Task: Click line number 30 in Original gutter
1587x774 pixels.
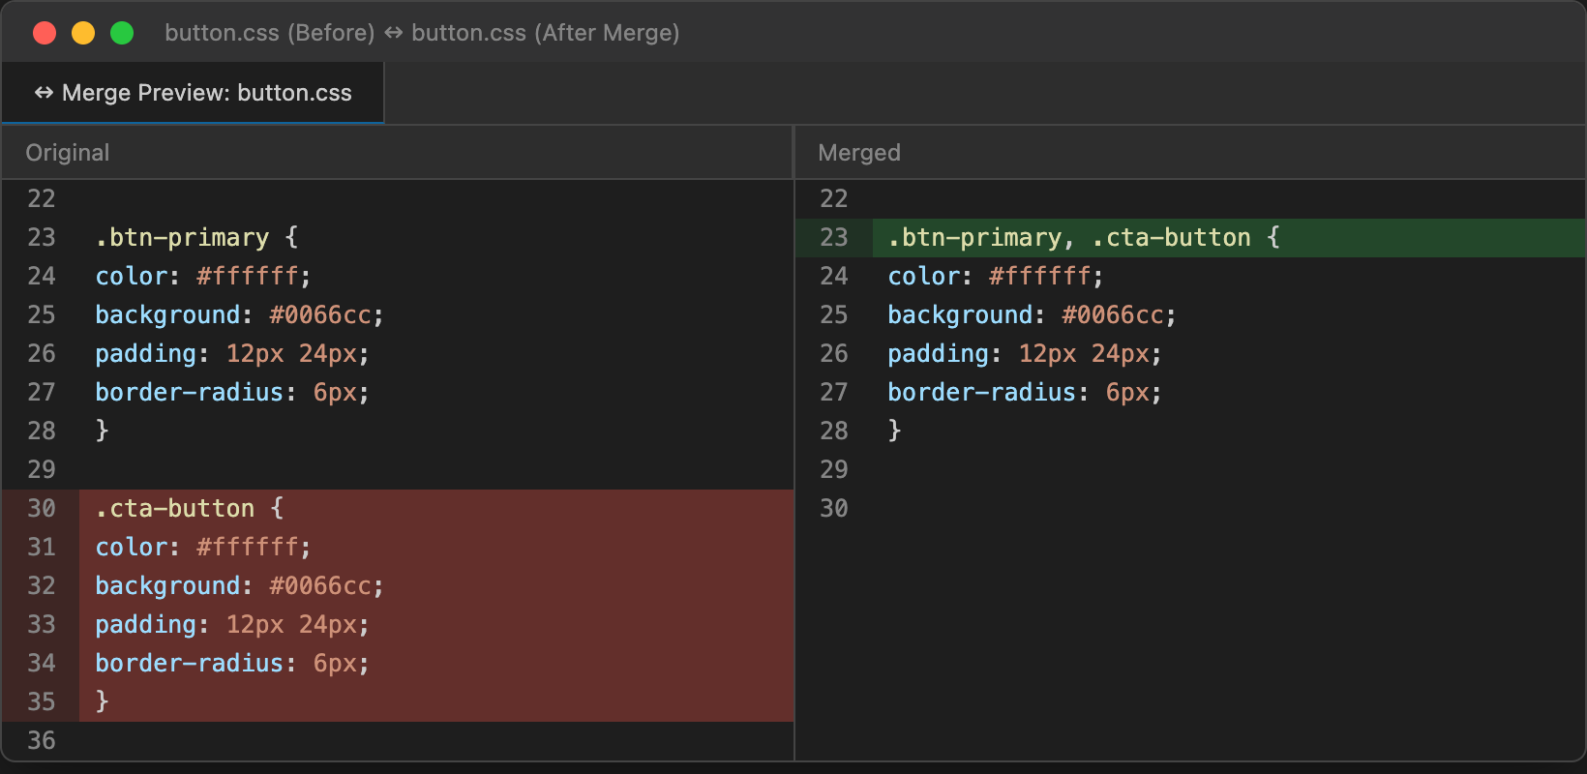Action: (42, 509)
